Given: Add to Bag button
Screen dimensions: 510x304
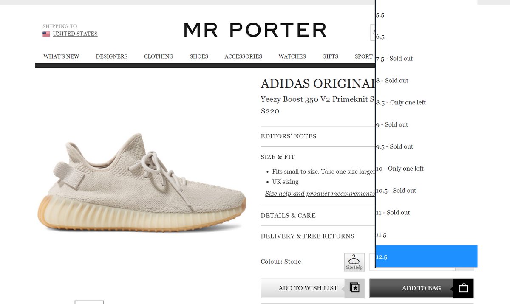Looking at the screenshot, I should tap(422, 288).
